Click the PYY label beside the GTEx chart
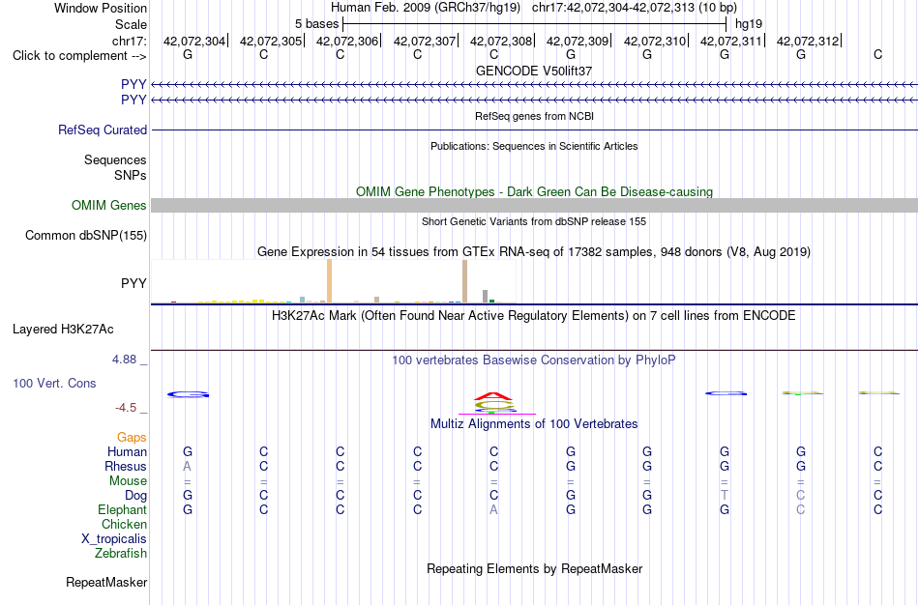 tap(133, 283)
